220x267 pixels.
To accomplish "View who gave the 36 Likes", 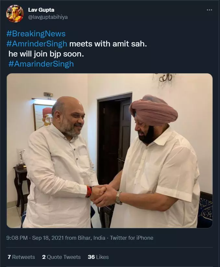I will tap(98, 257).
